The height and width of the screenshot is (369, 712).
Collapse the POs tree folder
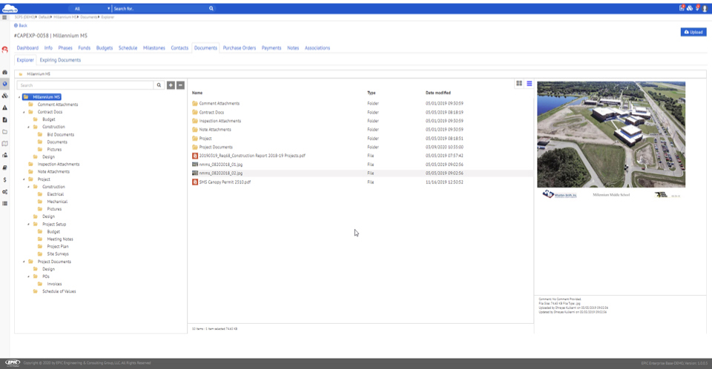coord(29,276)
